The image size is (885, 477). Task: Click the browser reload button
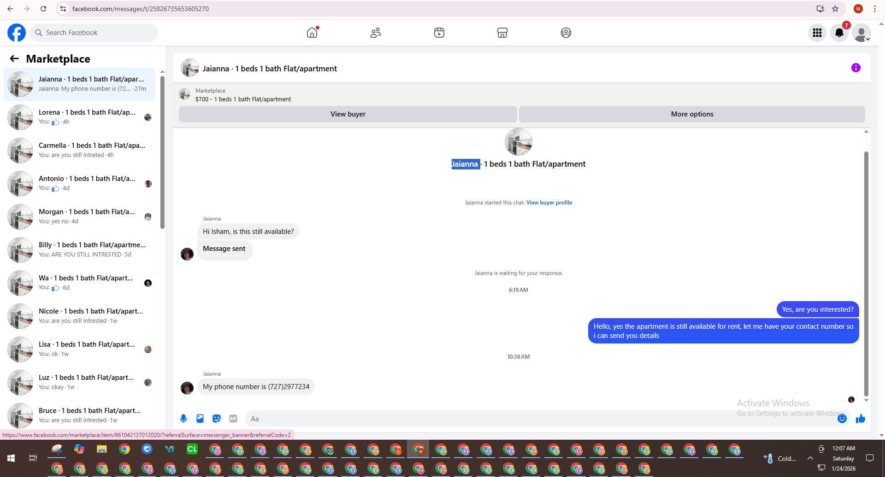(x=43, y=9)
